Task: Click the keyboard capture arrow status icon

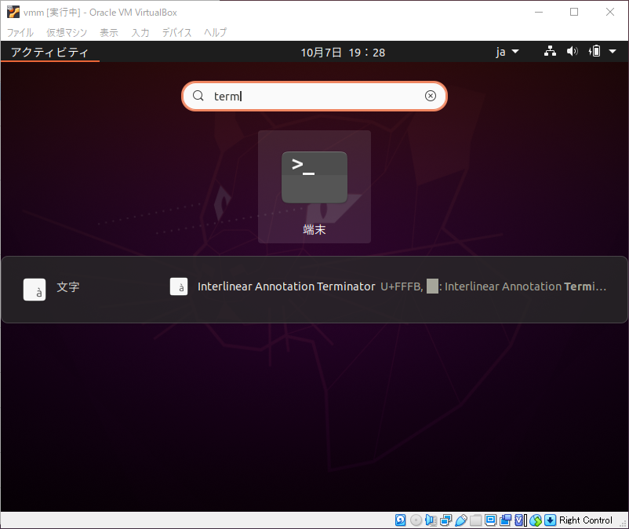Action: tap(550, 520)
